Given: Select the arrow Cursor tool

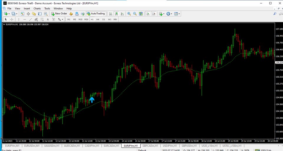Looking at the screenshot, I should click(x=6, y=19).
